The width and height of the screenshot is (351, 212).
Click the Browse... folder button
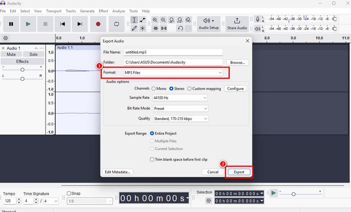[237, 62]
